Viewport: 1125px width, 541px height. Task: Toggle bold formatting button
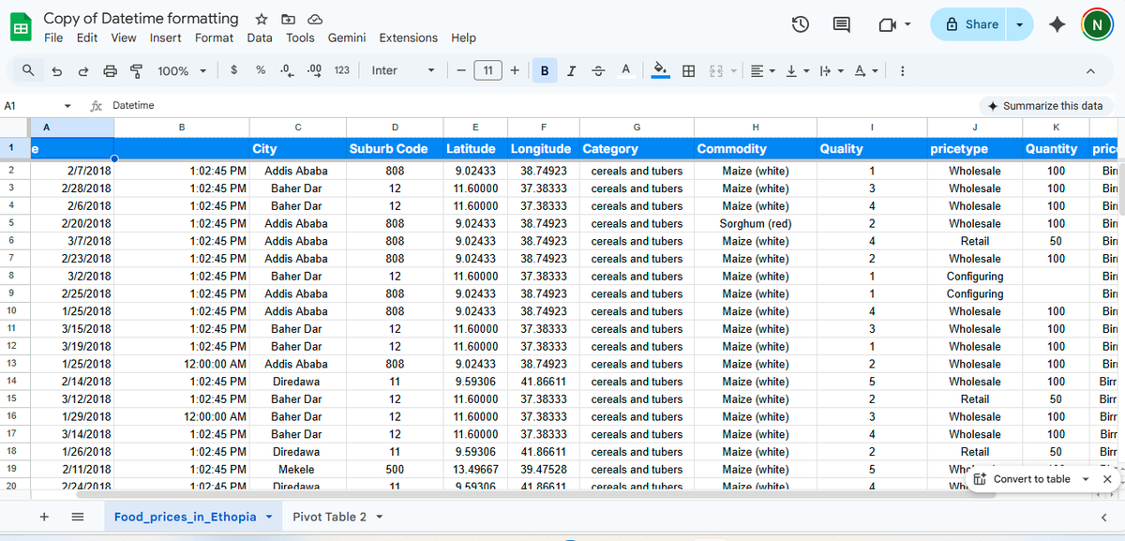[x=545, y=70]
